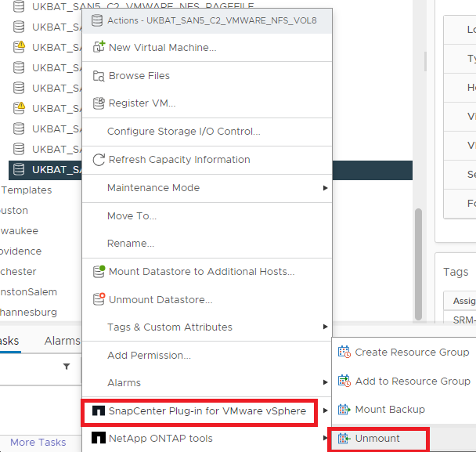Choose Rename... from the menu
This screenshot has width=476, height=452.
[207, 244]
